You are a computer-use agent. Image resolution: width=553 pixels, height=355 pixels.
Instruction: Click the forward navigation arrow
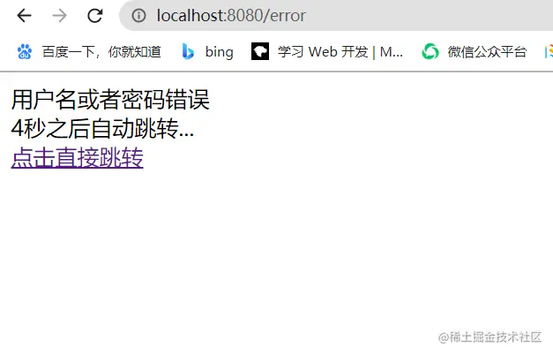pyautogui.click(x=59, y=16)
